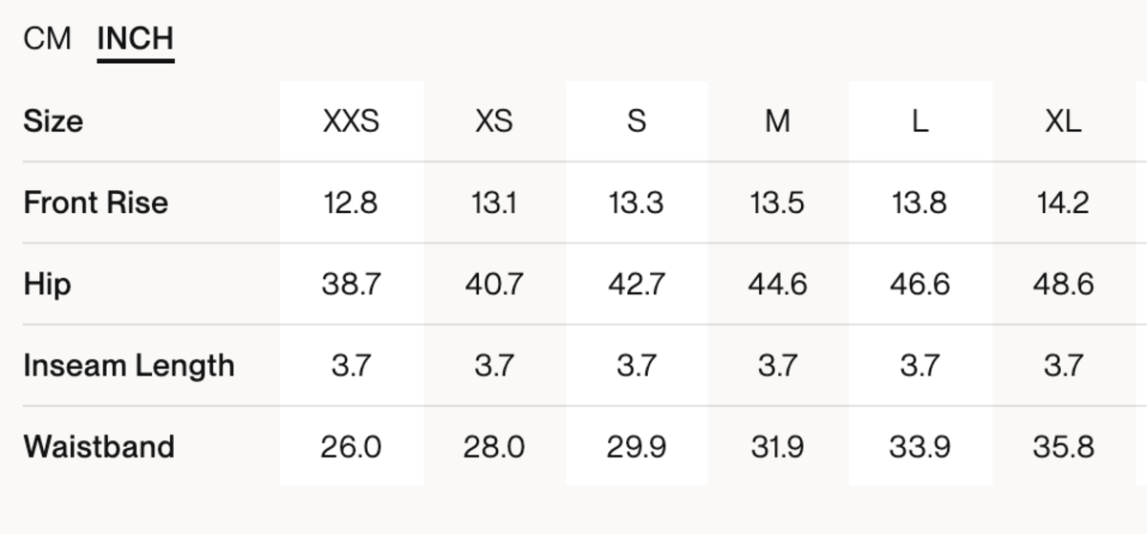
Task: Switch to the CM unit tab
Action: tap(47, 39)
